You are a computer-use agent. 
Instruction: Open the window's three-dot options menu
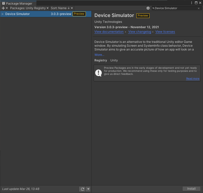(x=192, y=3)
